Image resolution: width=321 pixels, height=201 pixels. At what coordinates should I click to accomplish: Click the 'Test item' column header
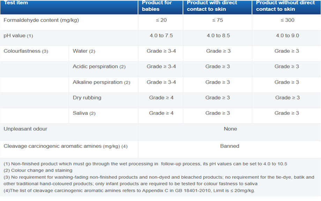tap(16, 3)
